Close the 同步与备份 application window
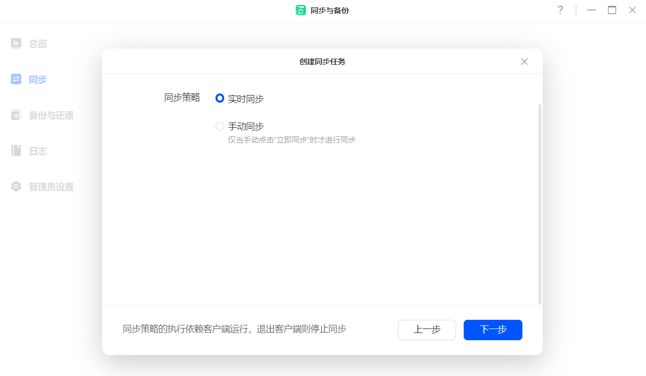The image size is (646, 376). 632,10
